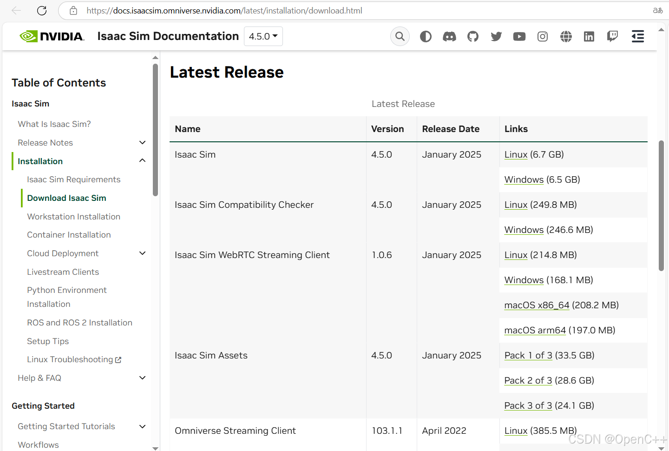Open the translate page icon
Screen dimensions: 669x451
657,10
